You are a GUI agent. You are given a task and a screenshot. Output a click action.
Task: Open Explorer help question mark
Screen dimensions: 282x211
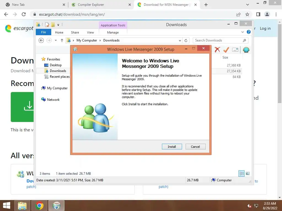click(249, 32)
